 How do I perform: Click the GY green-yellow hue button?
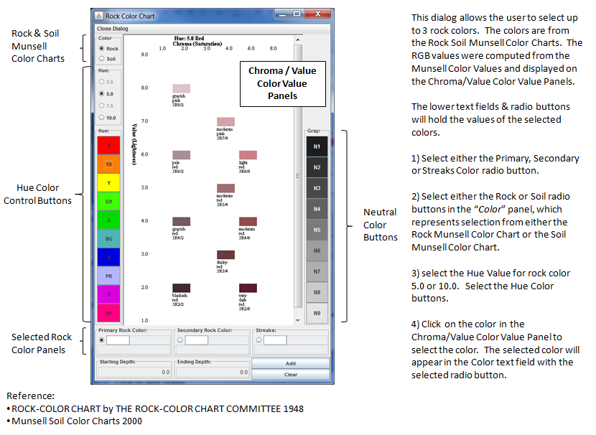[108, 202]
